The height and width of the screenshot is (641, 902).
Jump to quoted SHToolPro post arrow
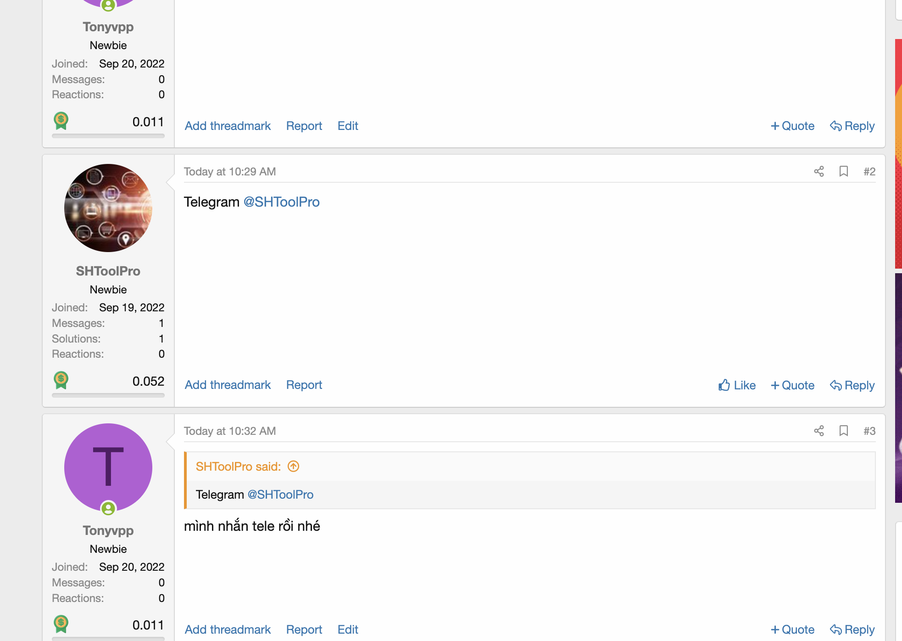tap(293, 467)
